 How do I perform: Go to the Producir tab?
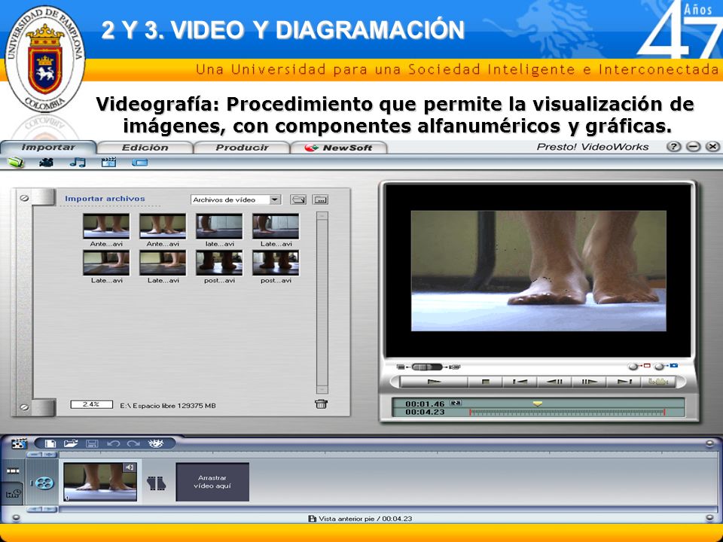[242, 148]
